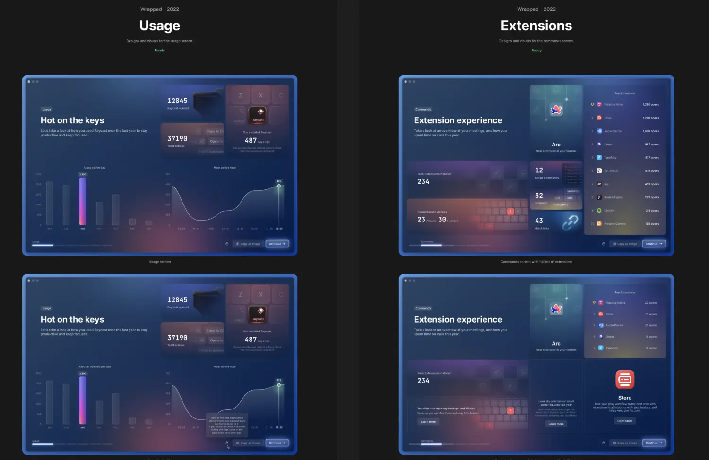
Task: Click Spotify icon in the Top Extensions list
Action: (599, 211)
